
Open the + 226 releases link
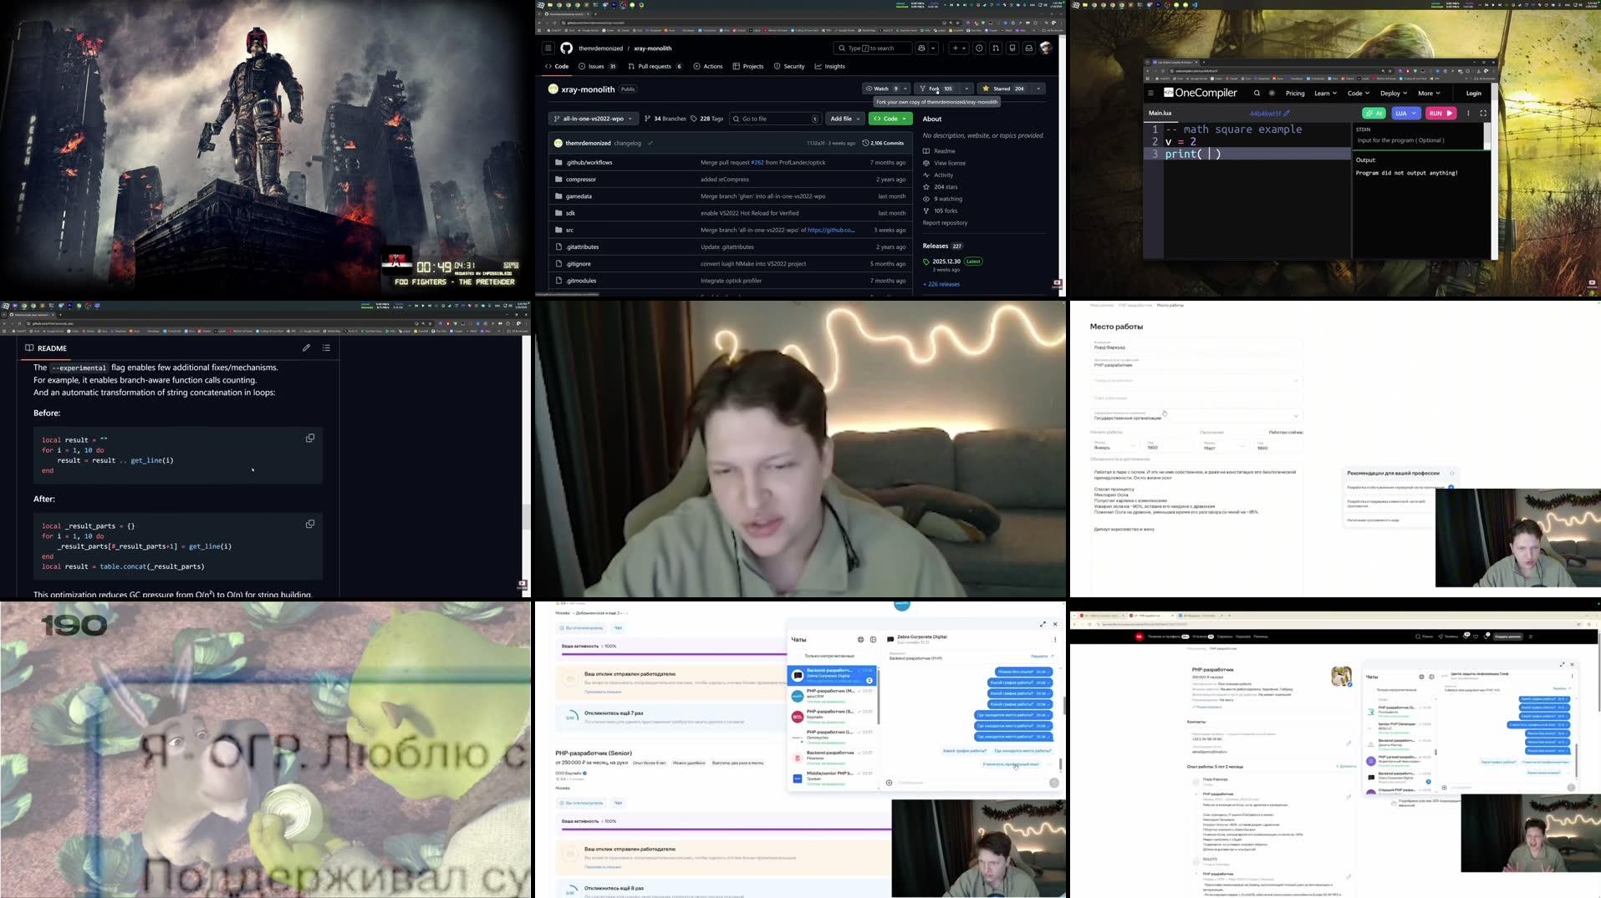pos(941,284)
